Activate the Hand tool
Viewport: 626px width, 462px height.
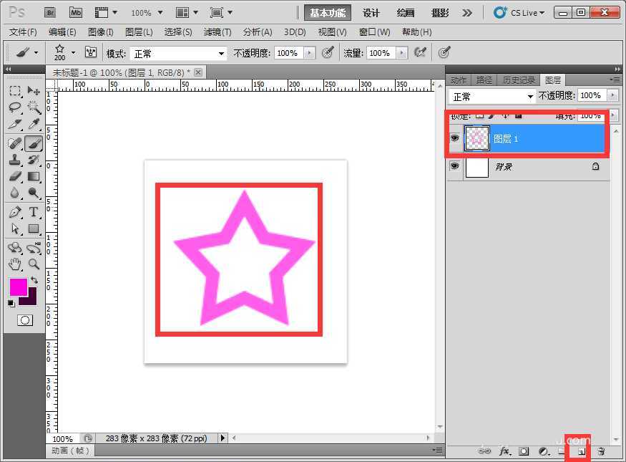pyautogui.click(x=15, y=264)
